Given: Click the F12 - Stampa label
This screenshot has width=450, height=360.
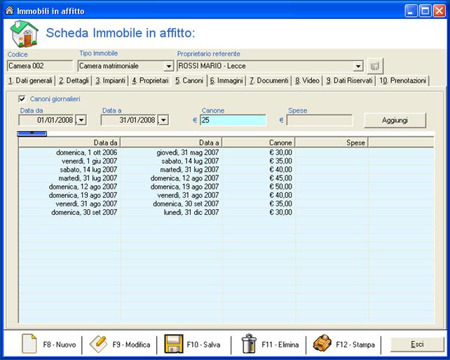Looking at the screenshot, I should 355,345.
